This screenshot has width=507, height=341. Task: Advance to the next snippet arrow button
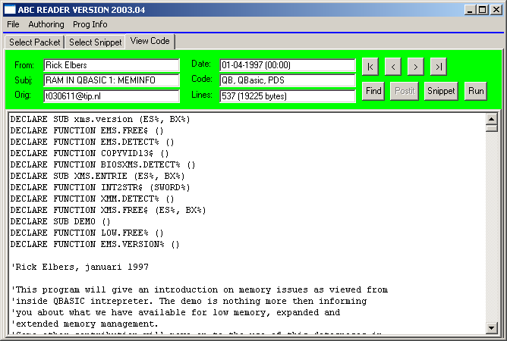pyautogui.click(x=415, y=67)
